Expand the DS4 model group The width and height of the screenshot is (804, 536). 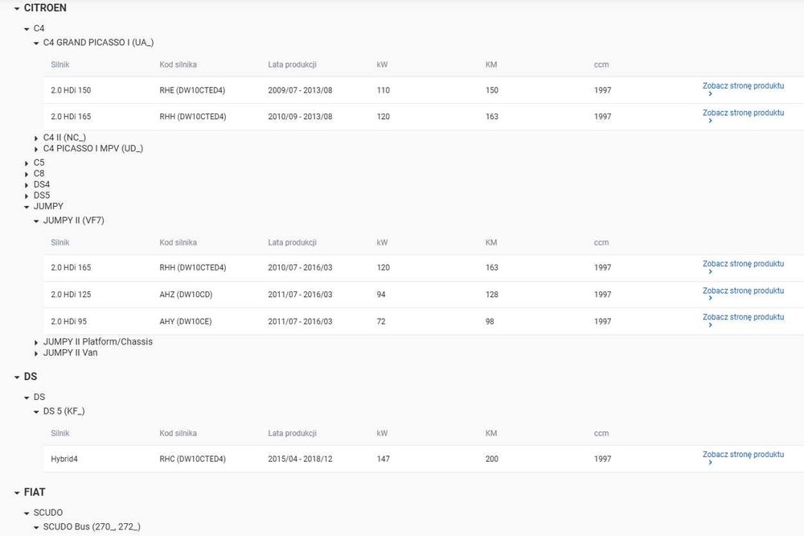[27, 185]
